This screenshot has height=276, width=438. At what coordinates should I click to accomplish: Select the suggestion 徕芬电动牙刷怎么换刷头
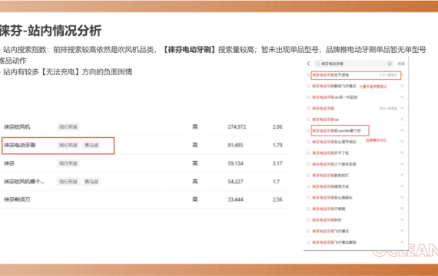pos(332,198)
